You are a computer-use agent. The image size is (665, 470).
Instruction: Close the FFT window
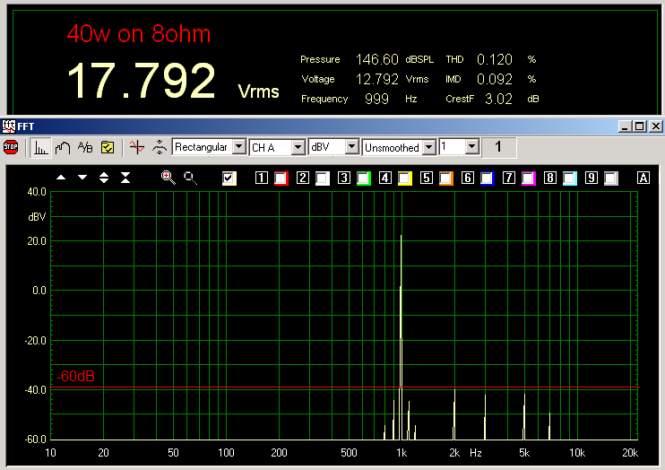[656, 126]
